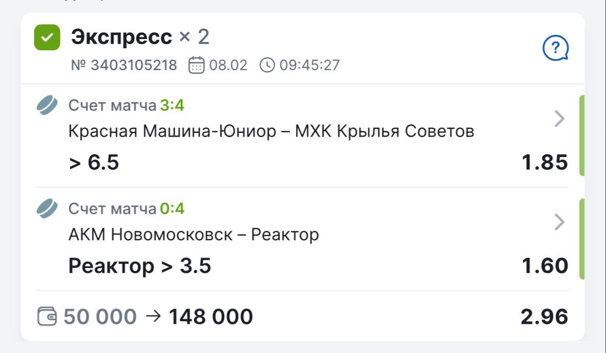Click the clock icon beside 09:45:27
The height and width of the screenshot is (353, 606).
(x=267, y=66)
